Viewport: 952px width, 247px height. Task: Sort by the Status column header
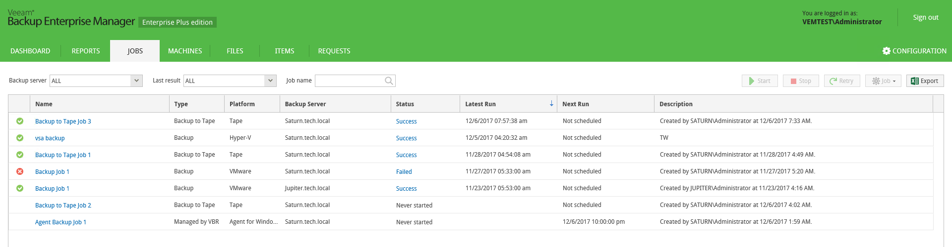(x=425, y=104)
